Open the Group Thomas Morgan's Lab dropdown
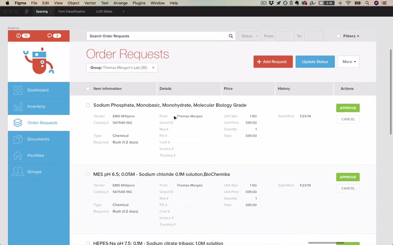The image size is (393, 245). click(122, 68)
